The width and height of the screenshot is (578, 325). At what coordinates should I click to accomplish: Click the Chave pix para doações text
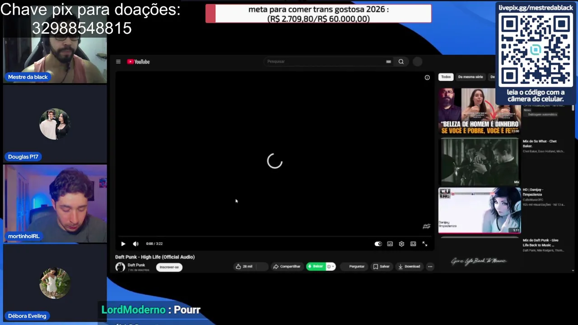[x=90, y=9]
